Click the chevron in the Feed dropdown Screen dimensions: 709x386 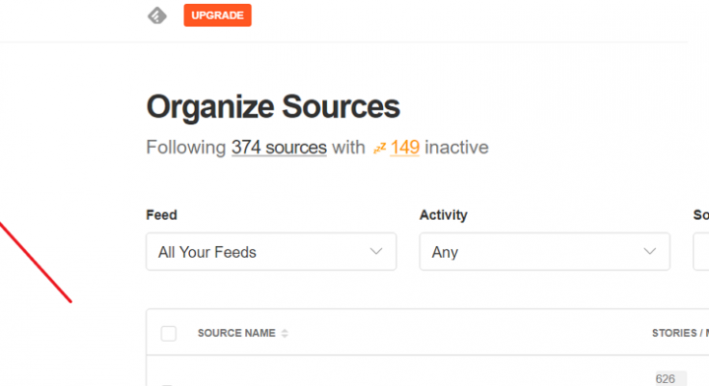pos(376,251)
